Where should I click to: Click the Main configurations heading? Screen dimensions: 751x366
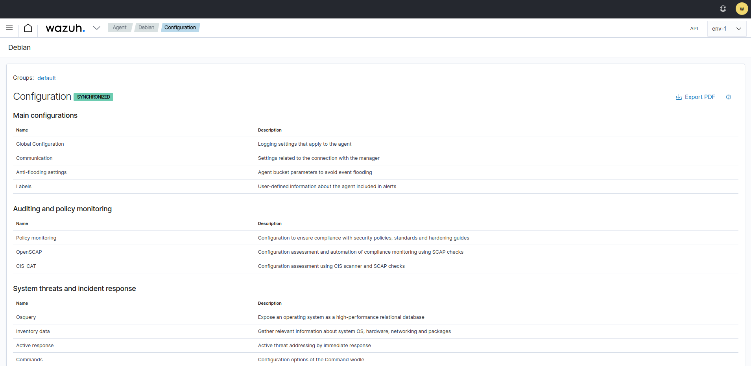pyautogui.click(x=45, y=115)
